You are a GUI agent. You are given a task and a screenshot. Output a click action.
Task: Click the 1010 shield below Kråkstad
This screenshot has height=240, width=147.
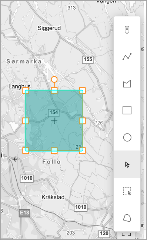pyautogui.click(x=81, y=207)
